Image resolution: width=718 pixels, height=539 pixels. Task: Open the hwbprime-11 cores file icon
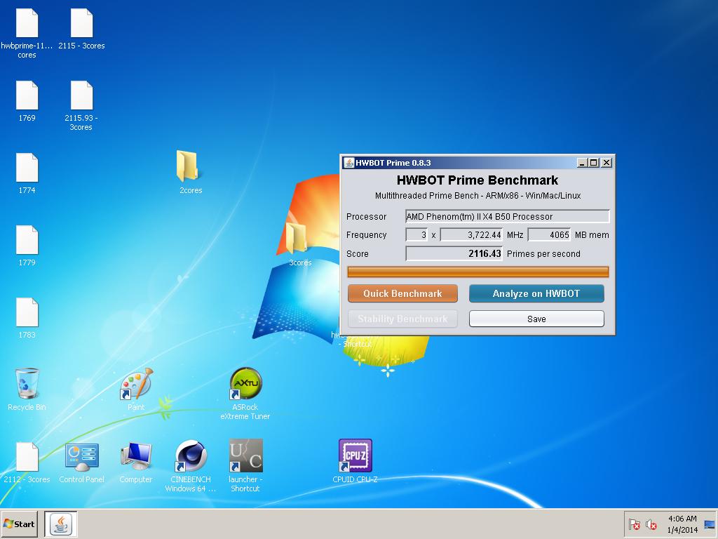27,23
